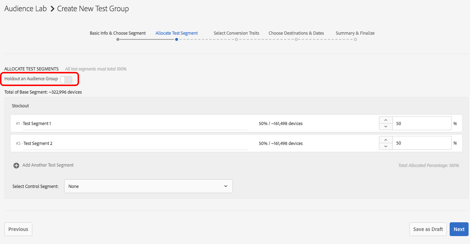Image resolution: width=470 pixels, height=244 pixels.
Task: Open the Select Conversion Traits step
Action: point(236,33)
